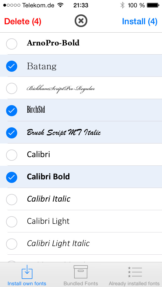Screen dimensions: 162x287
Task: Tap the battery indicator icon
Action: coord(153,5)
